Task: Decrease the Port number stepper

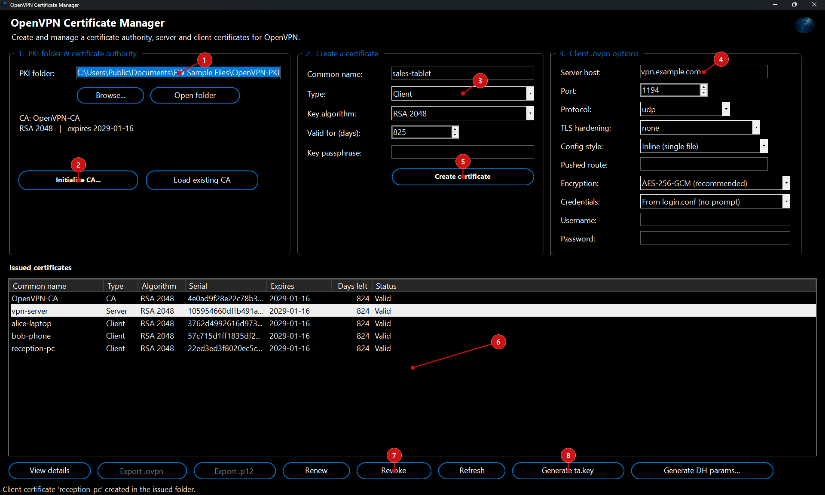Action: tap(703, 93)
